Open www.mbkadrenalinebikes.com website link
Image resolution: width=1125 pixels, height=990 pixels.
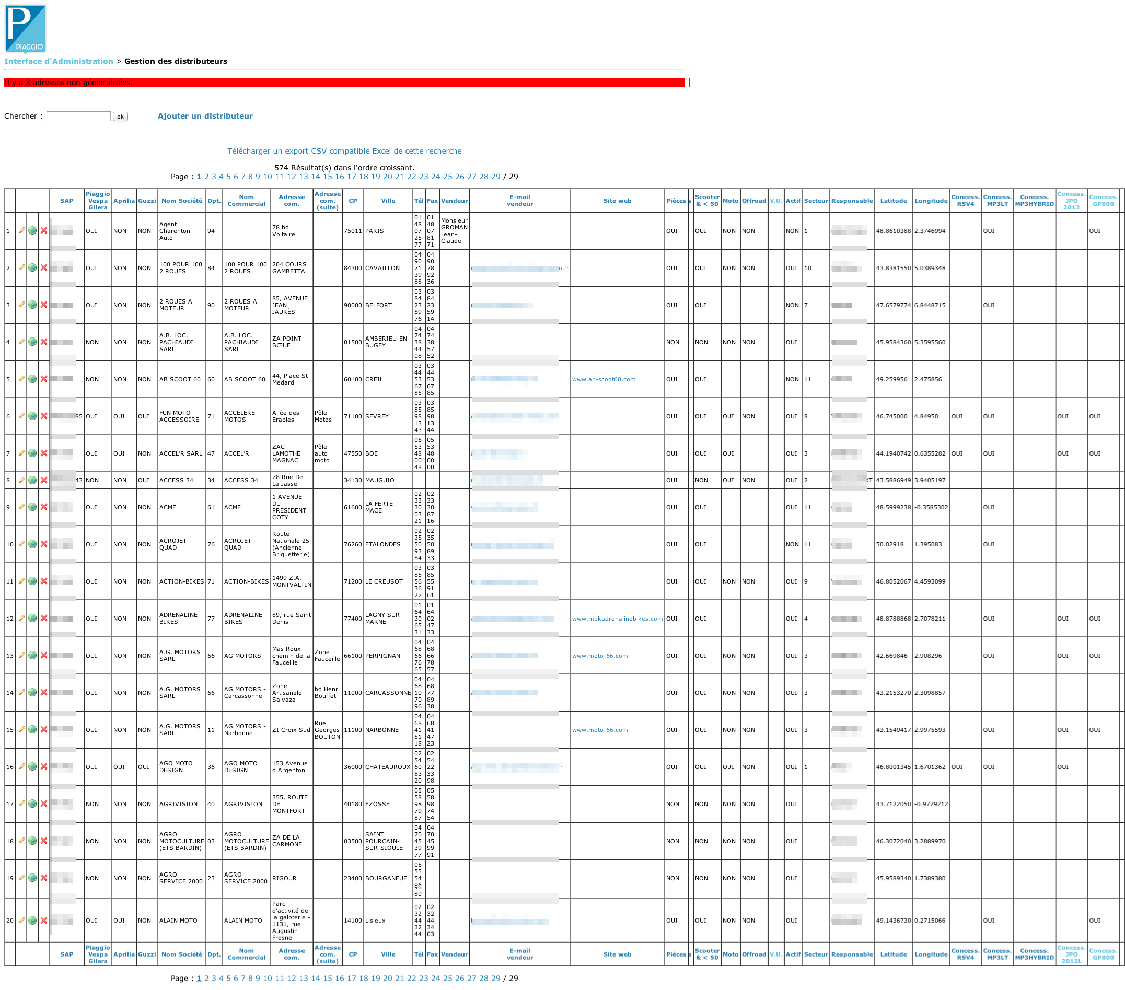coord(617,619)
